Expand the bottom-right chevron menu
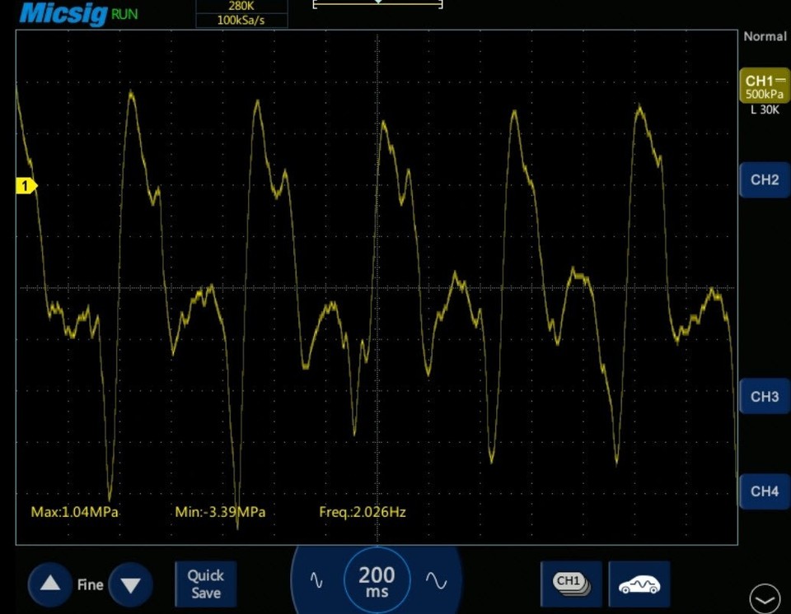Screen dimensions: 791x614 (x=765, y=598)
